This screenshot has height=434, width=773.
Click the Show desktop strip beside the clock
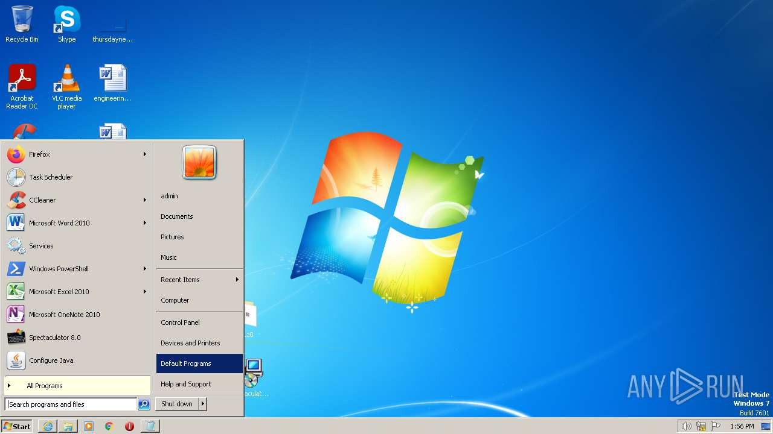tap(766, 426)
